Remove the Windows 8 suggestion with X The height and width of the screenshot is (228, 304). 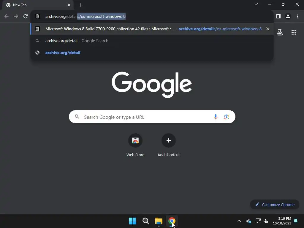268,29
